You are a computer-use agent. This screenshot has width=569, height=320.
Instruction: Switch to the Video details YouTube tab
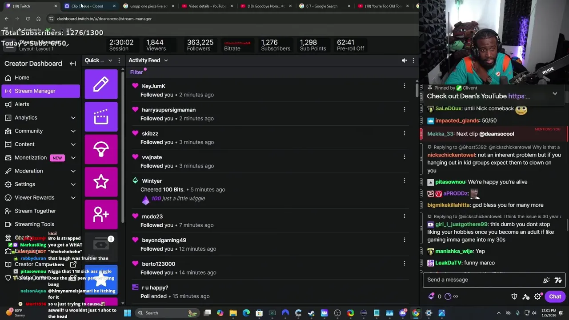(206, 6)
